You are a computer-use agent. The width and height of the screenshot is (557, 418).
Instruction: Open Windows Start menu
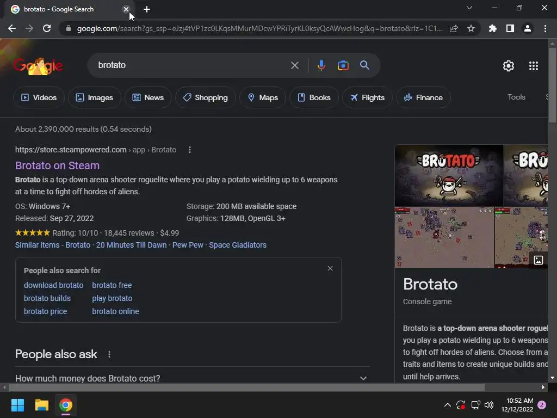point(17,405)
